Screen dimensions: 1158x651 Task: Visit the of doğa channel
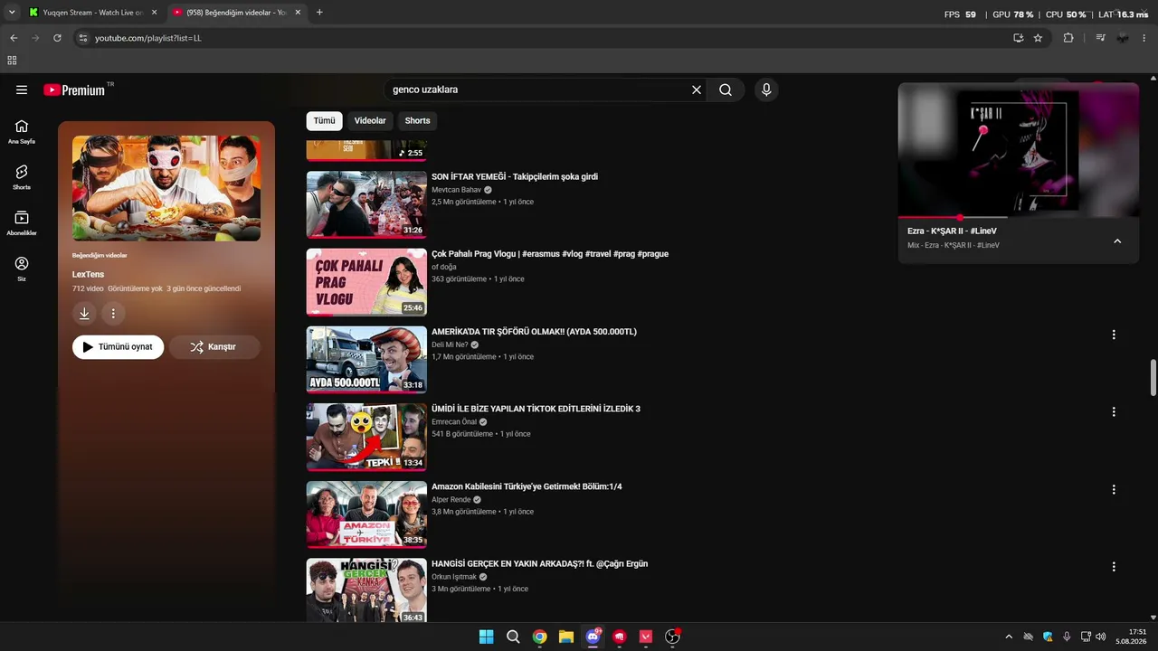444,267
